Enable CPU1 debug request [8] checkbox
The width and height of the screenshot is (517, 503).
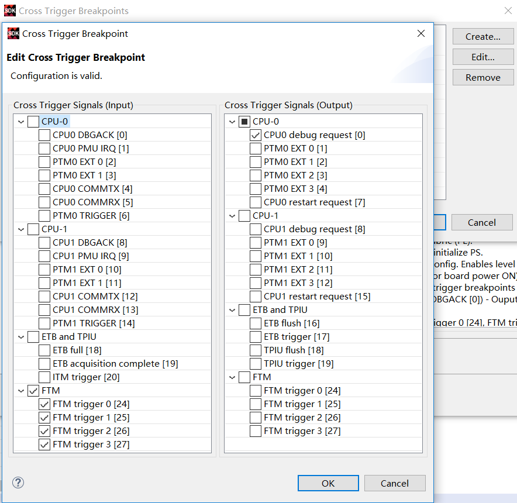pos(256,229)
